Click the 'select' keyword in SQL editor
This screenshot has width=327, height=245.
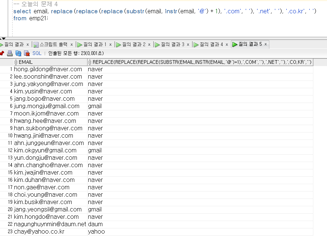coord(22,11)
